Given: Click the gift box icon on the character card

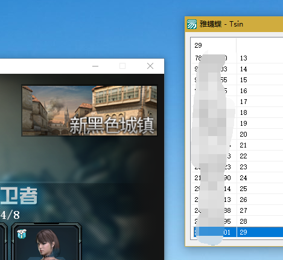Looking at the screenshot, I should (22, 234).
